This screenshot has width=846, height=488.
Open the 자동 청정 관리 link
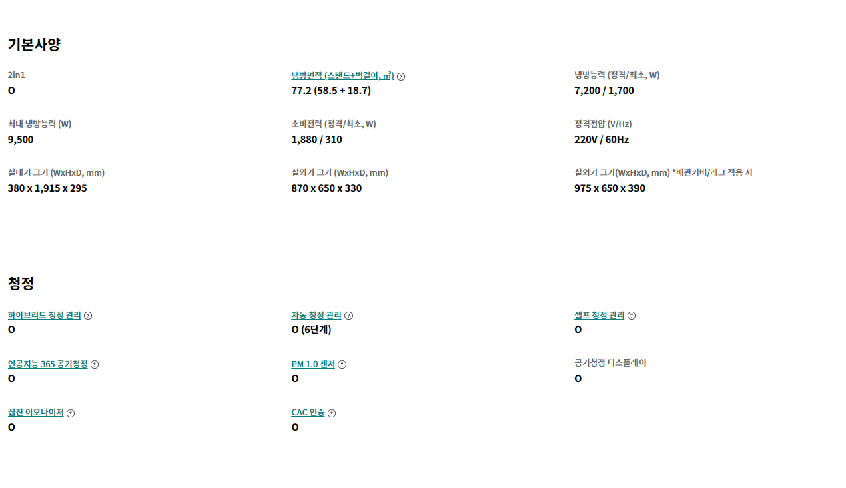(316, 315)
